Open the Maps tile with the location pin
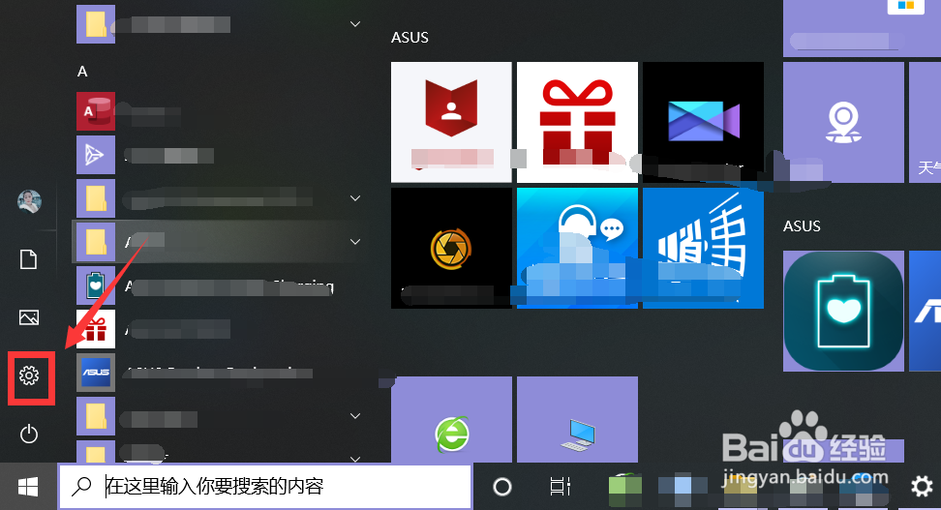The image size is (941, 510). (843, 122)
